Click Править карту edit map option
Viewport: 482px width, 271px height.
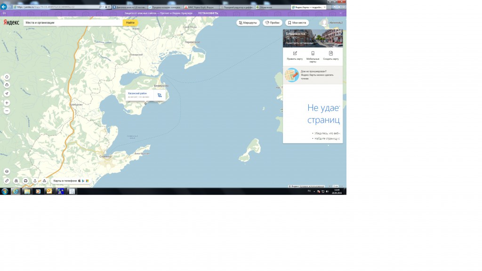coord(295,56)
